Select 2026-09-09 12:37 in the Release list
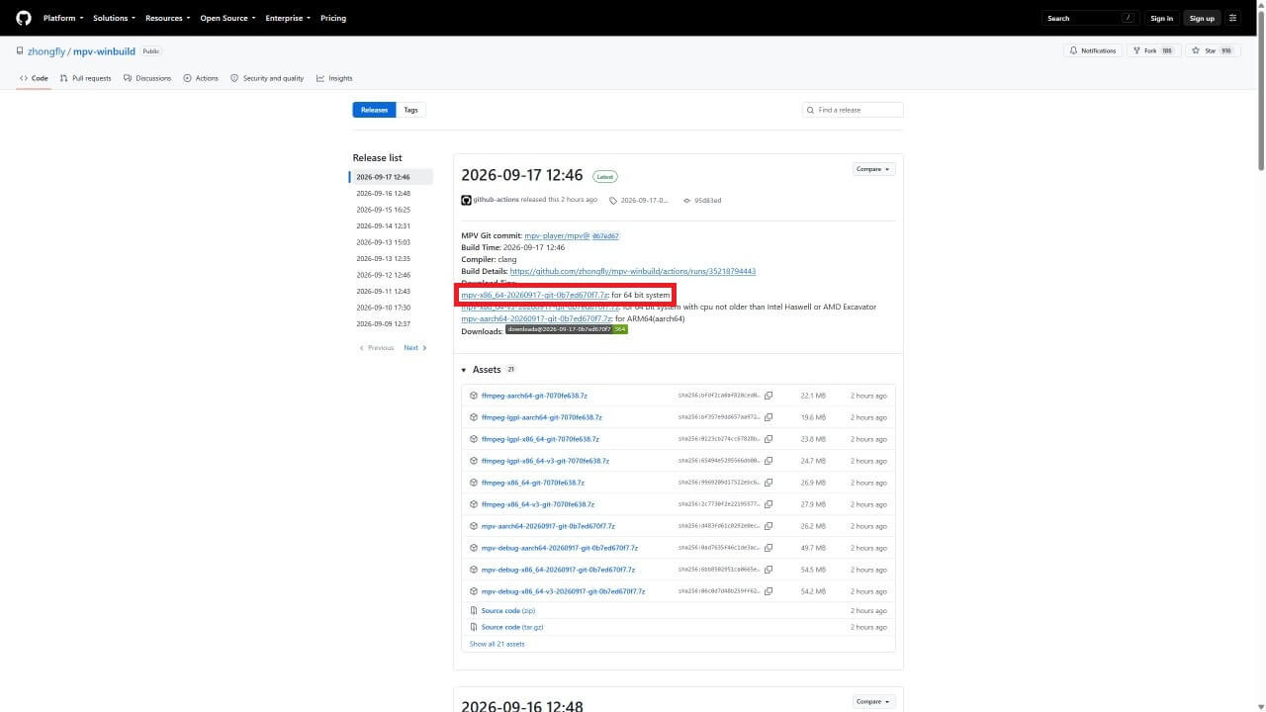Image resolution: width=1266 pixels, height=712 pixels. point(383,323)
